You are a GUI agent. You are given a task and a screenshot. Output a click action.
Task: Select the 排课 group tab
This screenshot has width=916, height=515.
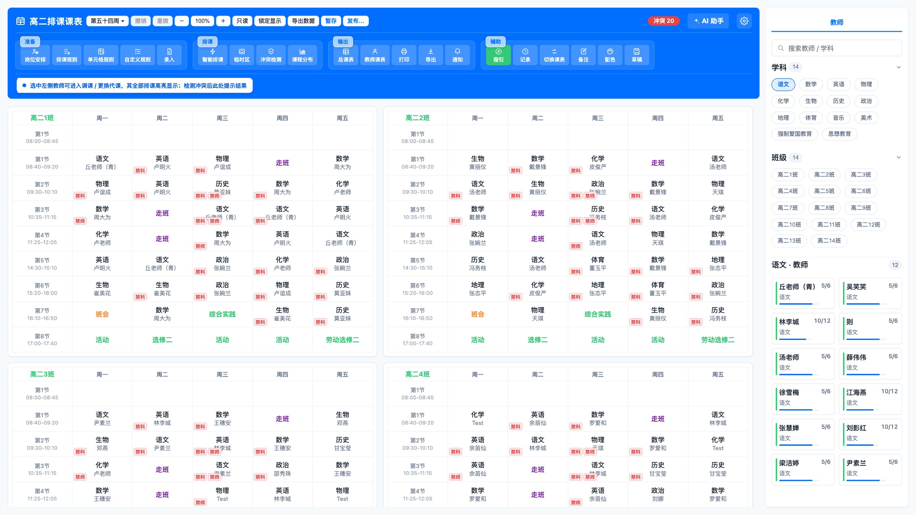[x=207, y=42]
